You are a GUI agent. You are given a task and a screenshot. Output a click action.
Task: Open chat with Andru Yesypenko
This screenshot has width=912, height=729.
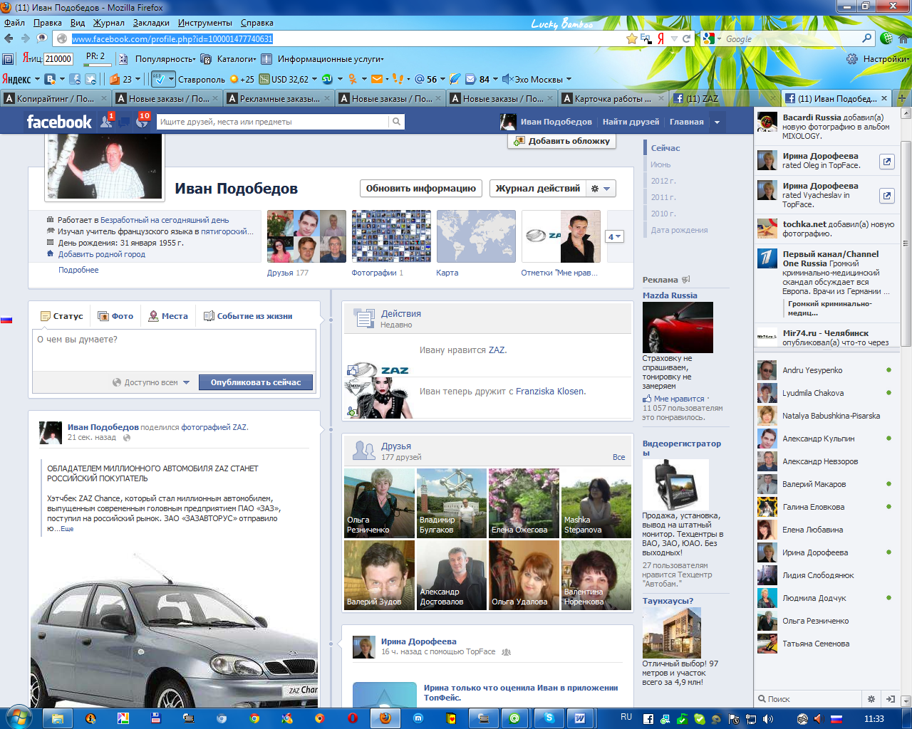click(824, 370)
